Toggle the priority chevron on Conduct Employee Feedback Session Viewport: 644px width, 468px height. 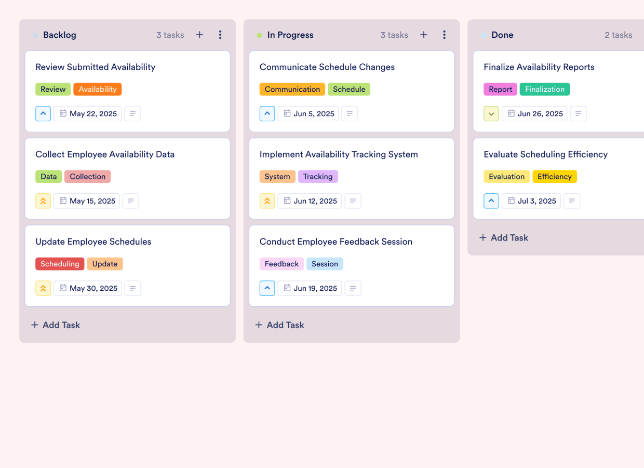pyautogui.click(x=267, y=288)
